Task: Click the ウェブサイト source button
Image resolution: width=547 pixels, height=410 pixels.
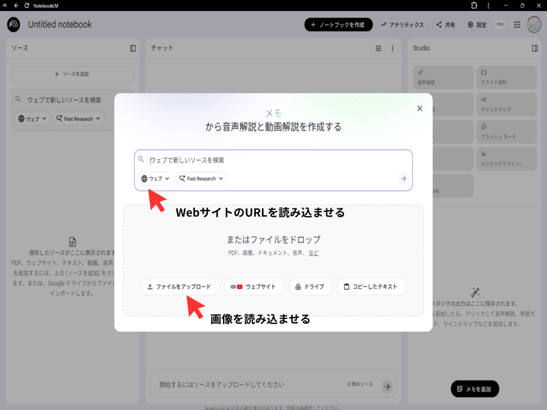Action: point(254,286)
